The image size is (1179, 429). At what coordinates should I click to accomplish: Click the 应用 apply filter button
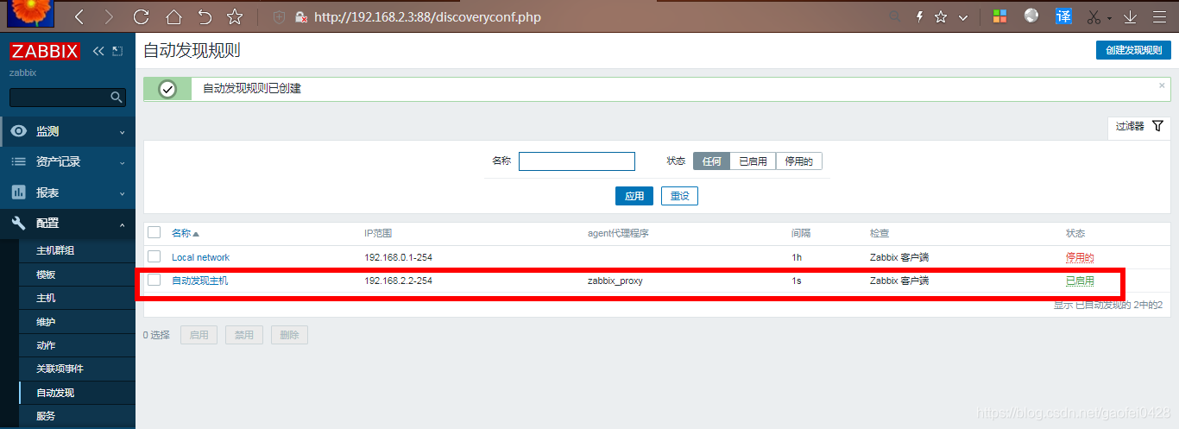[x=634, y=196]
